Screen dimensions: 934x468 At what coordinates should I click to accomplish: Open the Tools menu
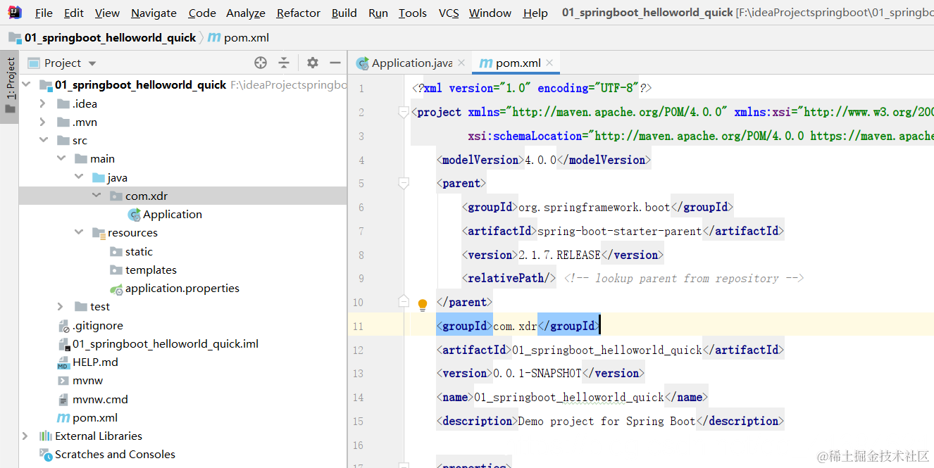click(x=412, y=13)
